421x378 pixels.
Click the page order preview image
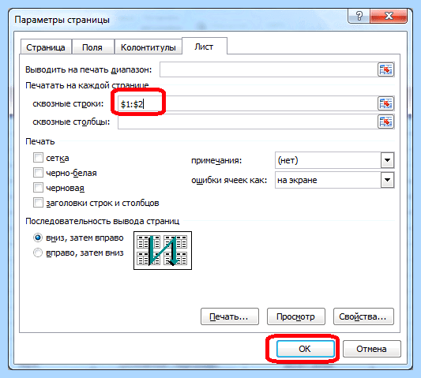163,251
